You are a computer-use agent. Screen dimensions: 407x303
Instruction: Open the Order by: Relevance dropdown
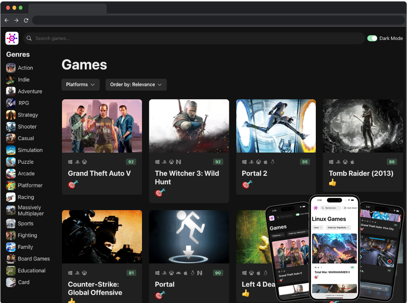pyautogui.click(x=136, y=85)
